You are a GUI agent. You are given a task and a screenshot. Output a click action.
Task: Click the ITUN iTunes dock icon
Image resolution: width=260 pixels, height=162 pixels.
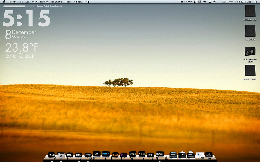(x=79, y=155)
